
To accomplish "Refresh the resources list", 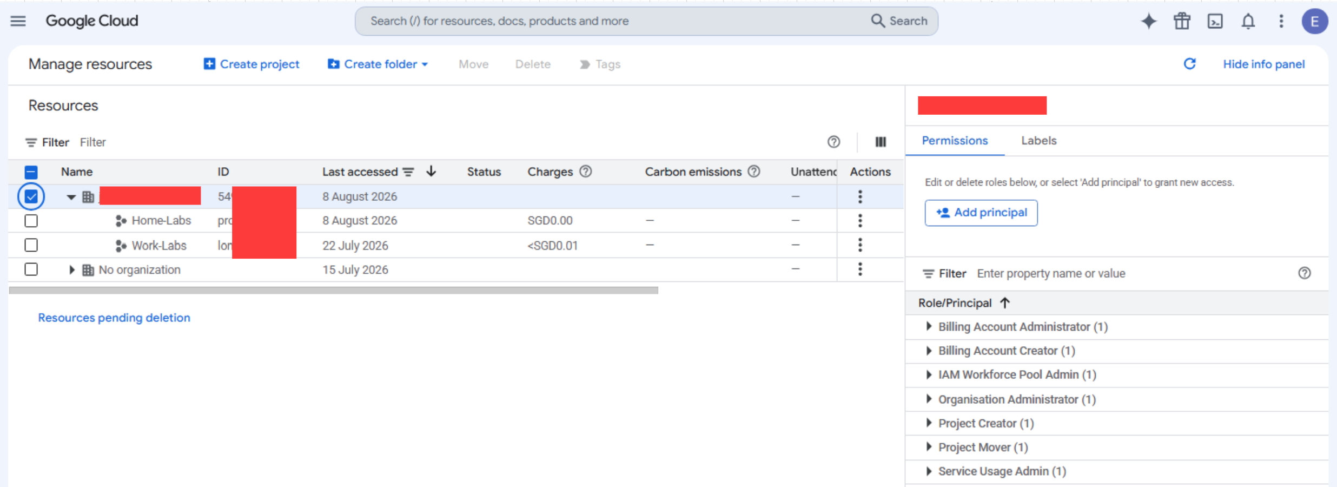I will [1189, 64].
